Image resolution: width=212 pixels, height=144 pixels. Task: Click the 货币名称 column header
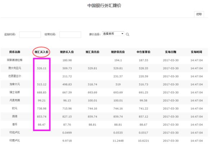15,52
